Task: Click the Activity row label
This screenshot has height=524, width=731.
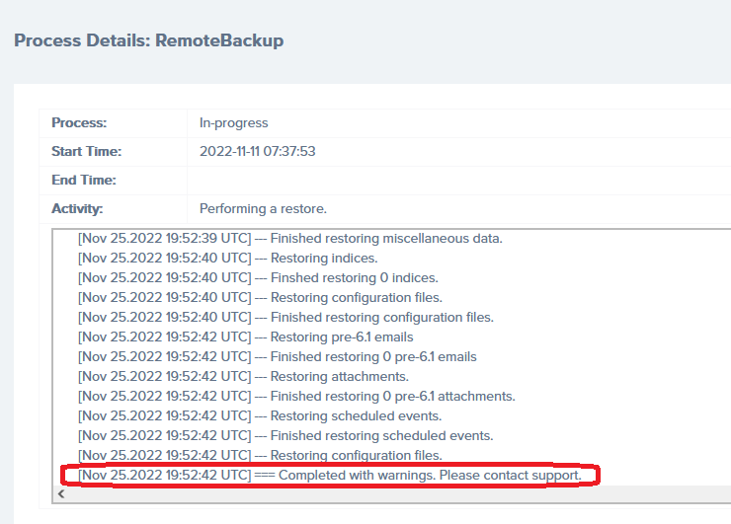Action: [x=77, y=209]
